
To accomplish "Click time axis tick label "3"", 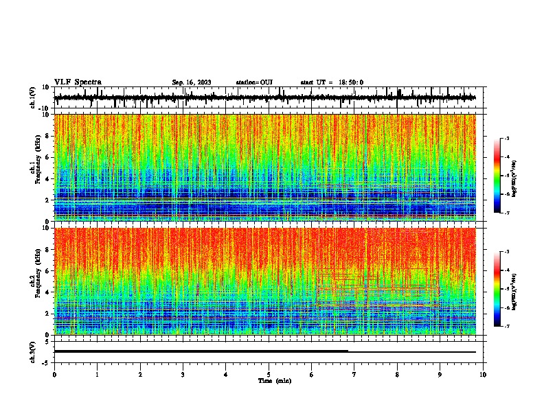I will pos(183,375).
